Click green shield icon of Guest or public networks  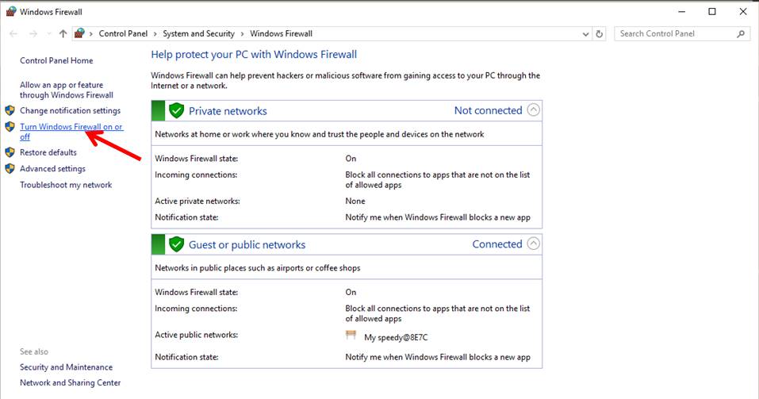point(177,244)
